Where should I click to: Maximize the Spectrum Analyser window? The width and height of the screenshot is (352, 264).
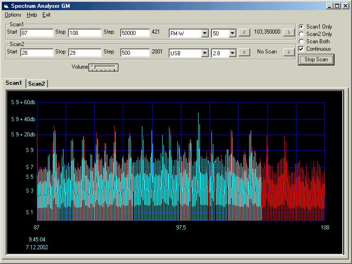coord(337,6)
